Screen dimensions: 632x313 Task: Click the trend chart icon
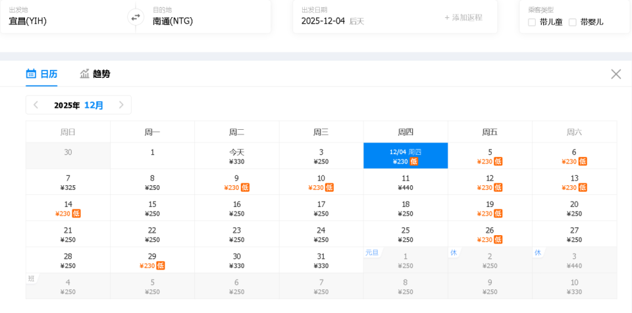click(84, 74)
